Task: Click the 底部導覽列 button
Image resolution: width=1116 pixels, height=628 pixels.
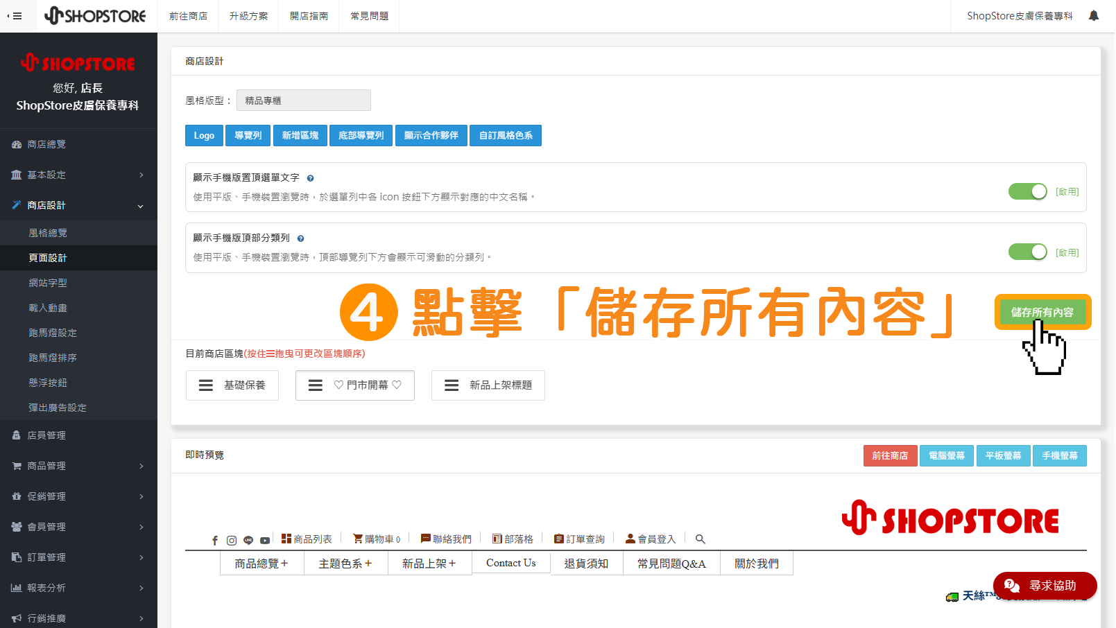Action: 361,135
